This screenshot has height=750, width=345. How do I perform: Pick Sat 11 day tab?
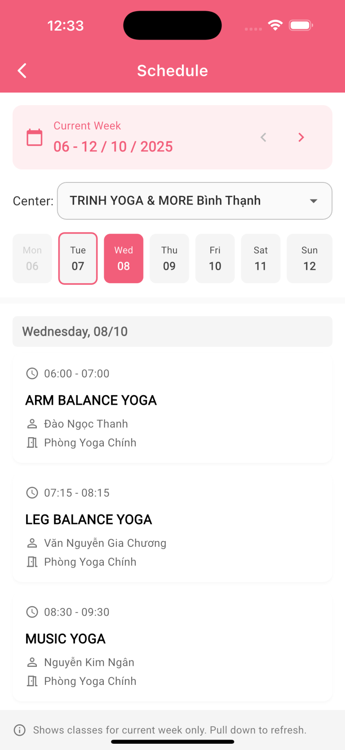point(261,258)
